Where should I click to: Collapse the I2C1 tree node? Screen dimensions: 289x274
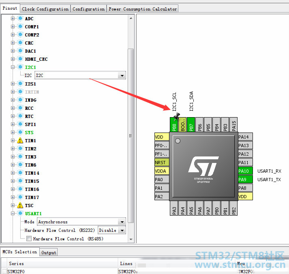[x=13, y=67]
